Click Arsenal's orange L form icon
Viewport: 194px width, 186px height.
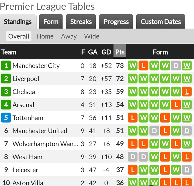176,105
